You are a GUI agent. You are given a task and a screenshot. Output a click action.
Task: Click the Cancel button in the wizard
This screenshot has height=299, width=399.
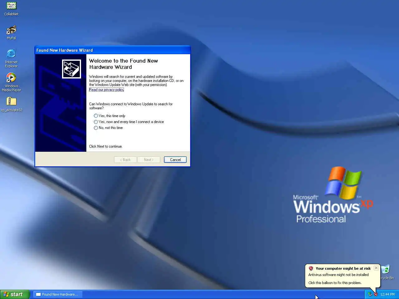tap(175, 160)
